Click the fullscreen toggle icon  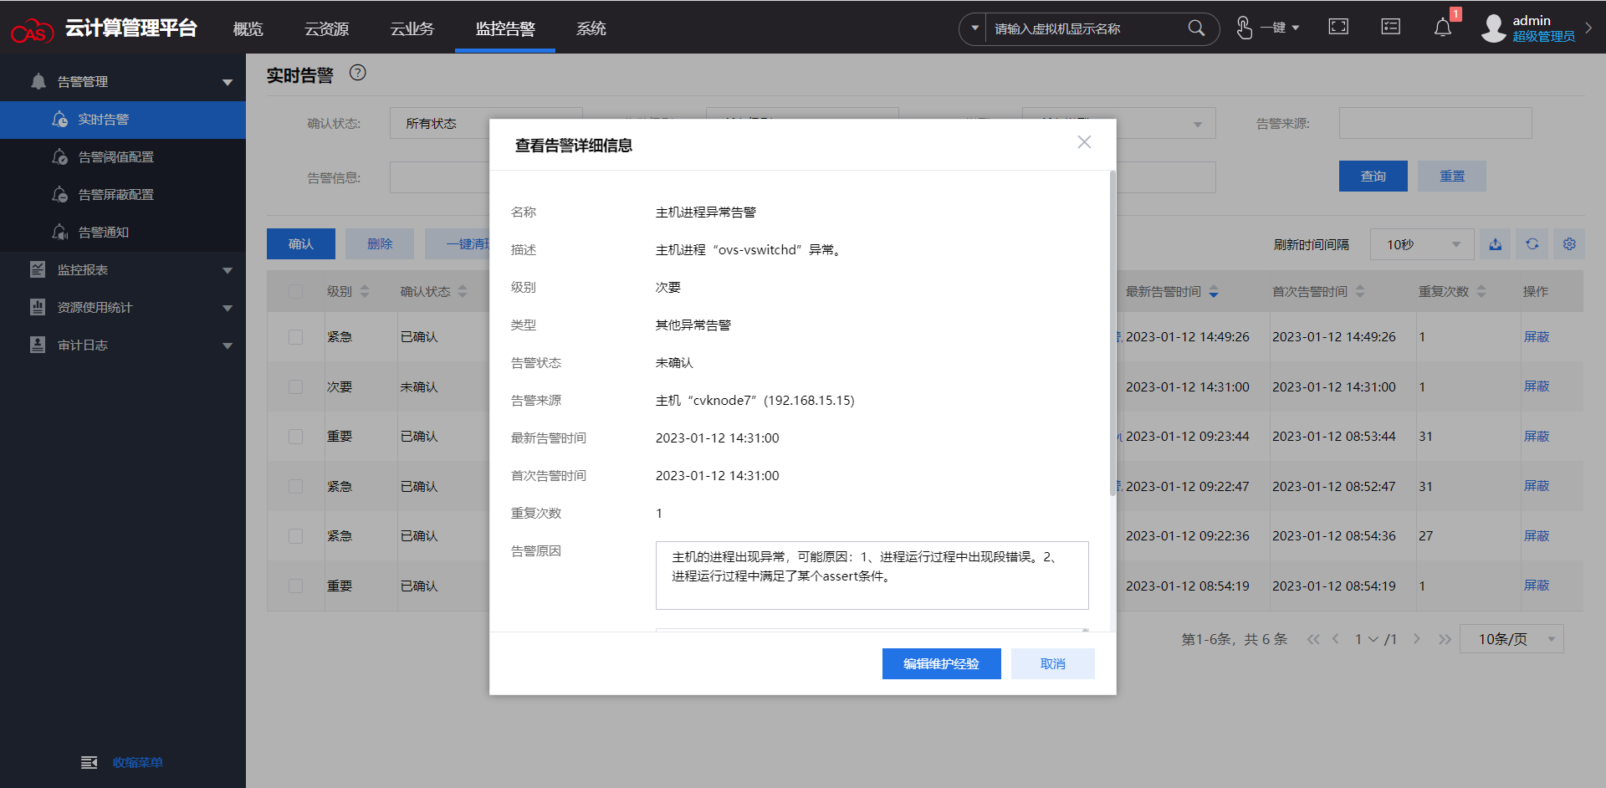click(1338, 27)
